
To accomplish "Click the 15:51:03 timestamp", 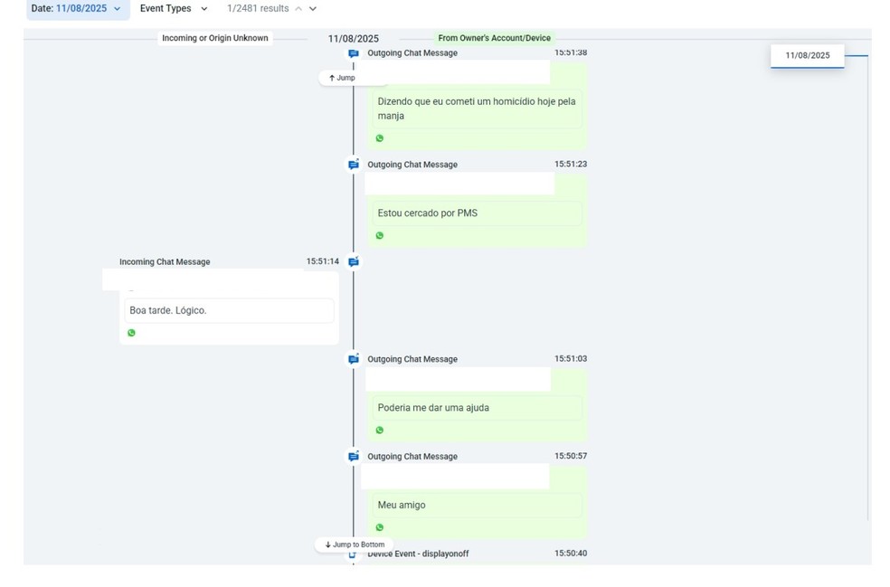I will point(571,359).
